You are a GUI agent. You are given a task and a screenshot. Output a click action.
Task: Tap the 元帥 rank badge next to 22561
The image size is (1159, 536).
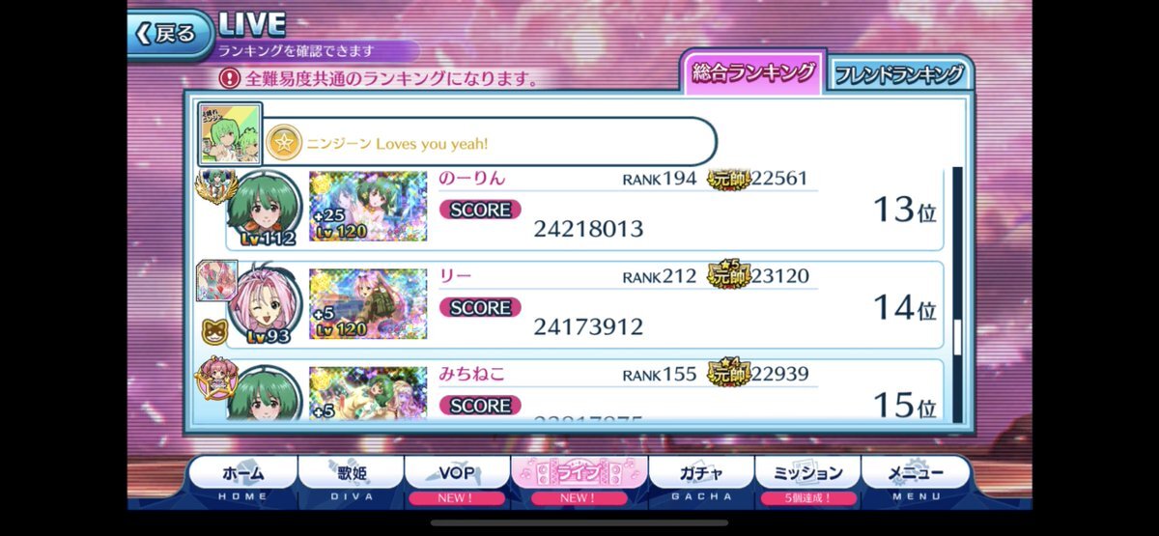point(729,179)
